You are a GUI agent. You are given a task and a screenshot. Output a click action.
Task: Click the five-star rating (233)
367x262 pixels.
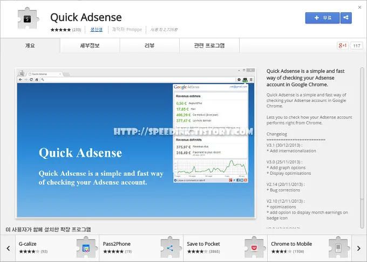tap(66, 30)
